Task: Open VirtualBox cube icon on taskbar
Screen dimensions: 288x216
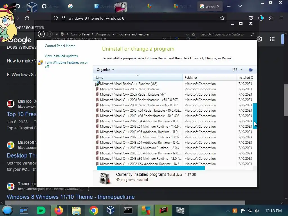Action: [x=111, y=210]
